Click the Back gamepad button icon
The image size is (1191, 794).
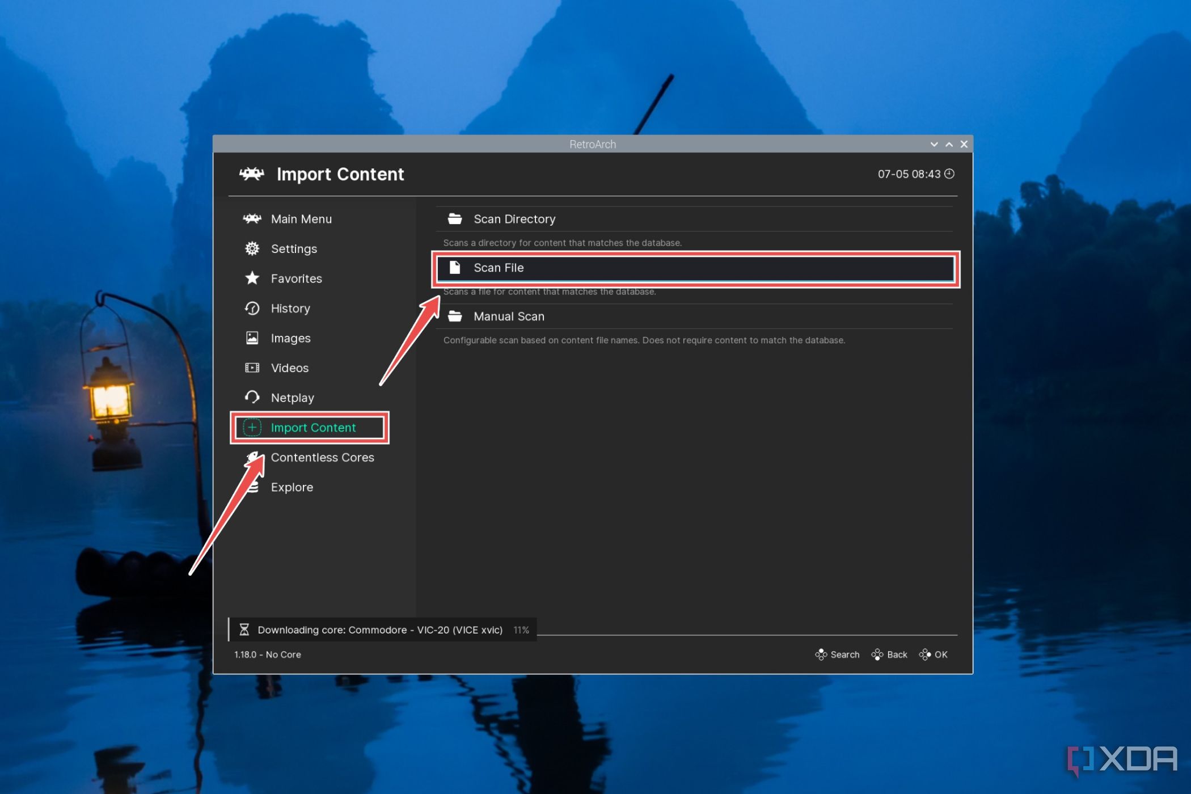(x=877, y=654)
